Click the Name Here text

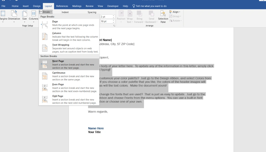(96, 128)
